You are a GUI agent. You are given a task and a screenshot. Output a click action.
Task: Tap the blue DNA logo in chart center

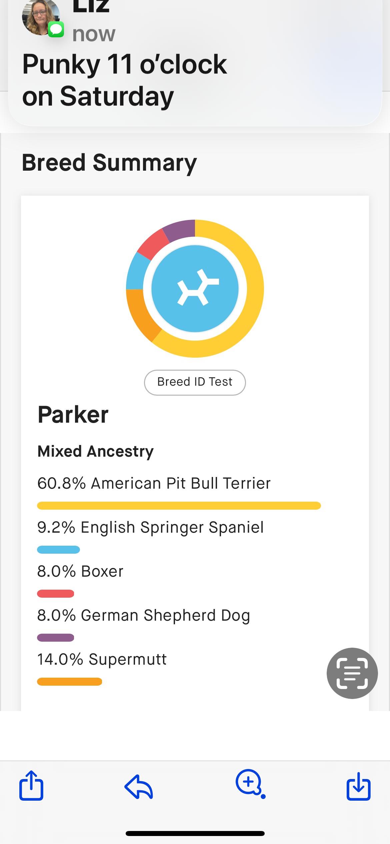(x=195, y=289)
